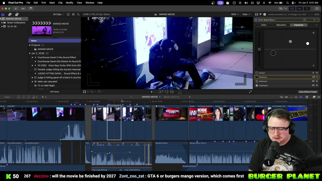Go back in timeline history arrow
The width and height of the screenshot is (322, 181).
[x=131, y=97]
